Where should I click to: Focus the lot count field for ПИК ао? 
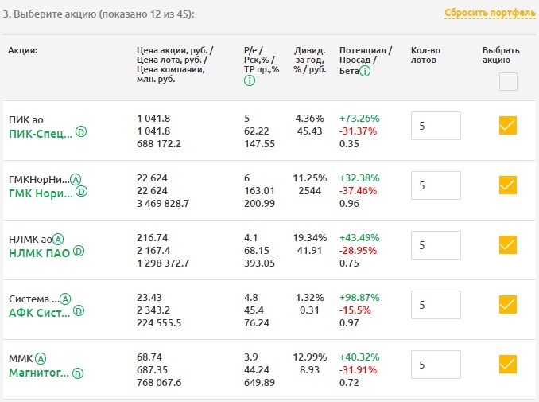coord(436,126)
